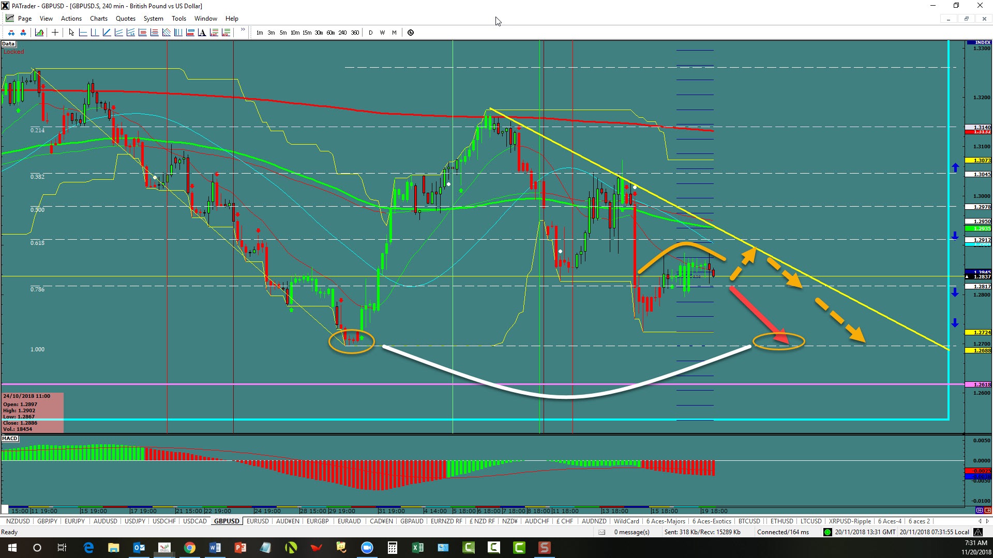
Task: Click the warning triangle status icon
Action: [x=978, y=532]
